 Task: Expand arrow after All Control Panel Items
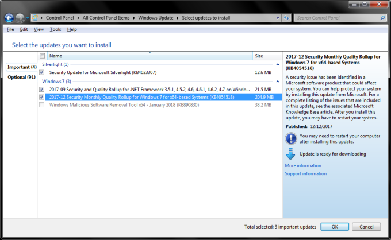click(134, 18)
